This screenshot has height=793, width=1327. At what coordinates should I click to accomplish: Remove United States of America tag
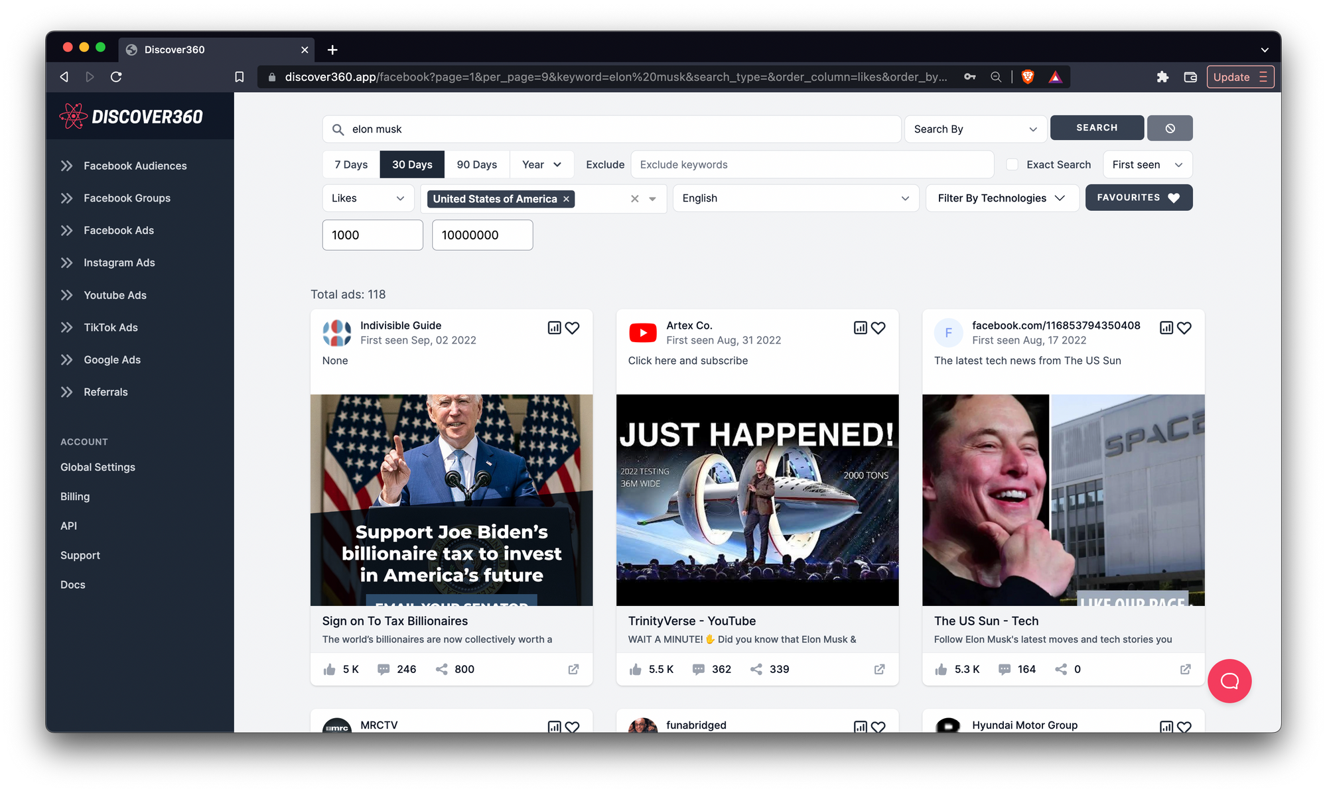click(566, 199)
